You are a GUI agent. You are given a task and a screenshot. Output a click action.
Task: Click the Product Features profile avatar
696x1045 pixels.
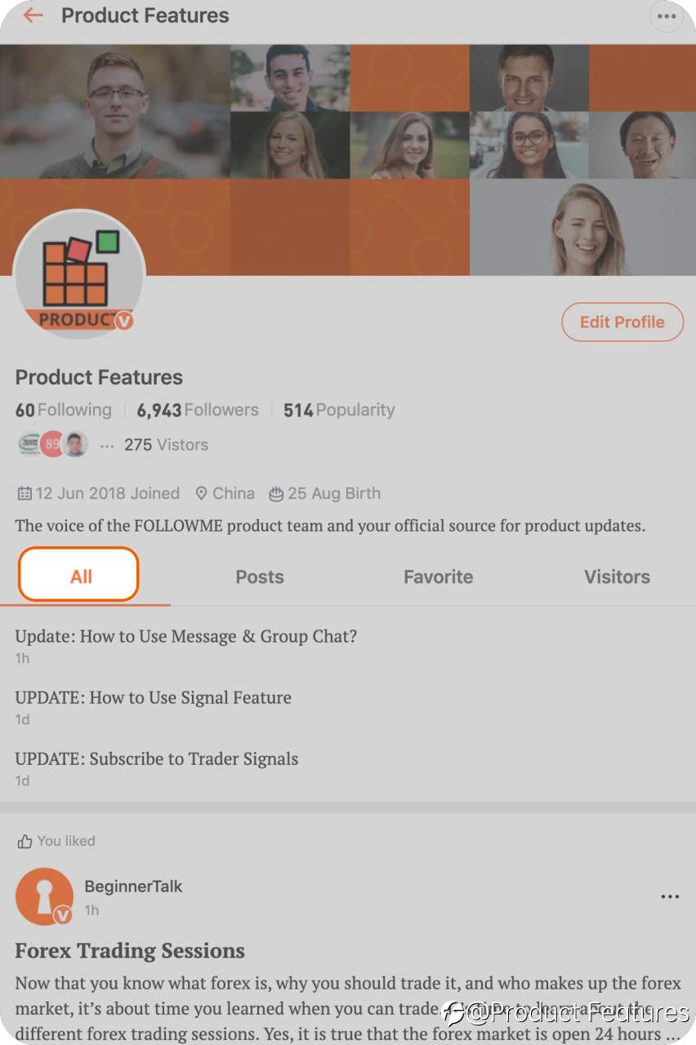click(79, 274)
